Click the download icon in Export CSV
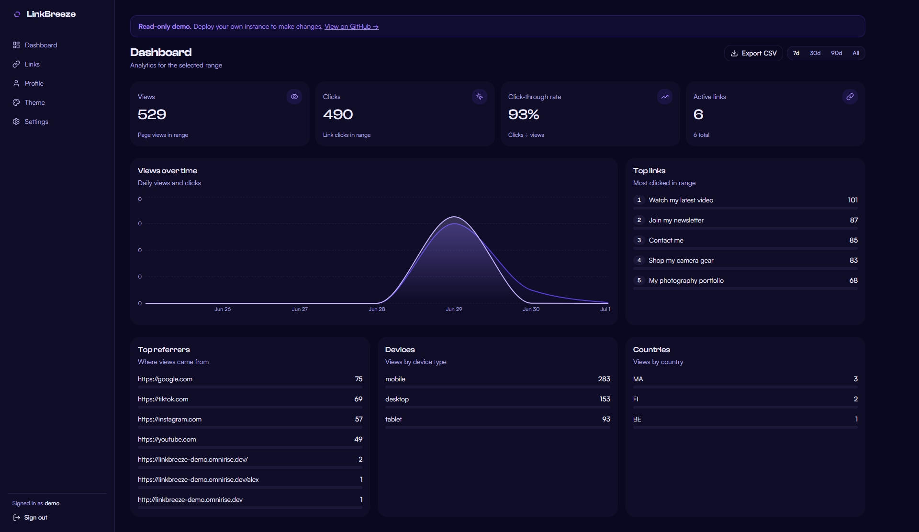Image resolution: width=919 pixels, height=532 pixels. (734, 53)
